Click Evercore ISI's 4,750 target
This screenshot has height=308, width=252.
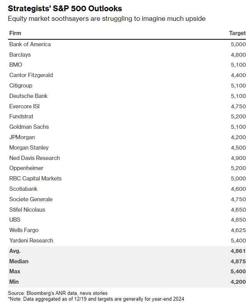238,106
